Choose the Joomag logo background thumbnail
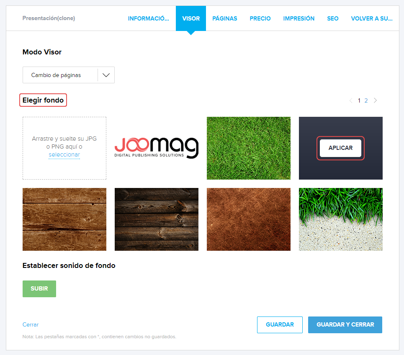Screen dimensions: 404x355 click(x=156, y=148)
